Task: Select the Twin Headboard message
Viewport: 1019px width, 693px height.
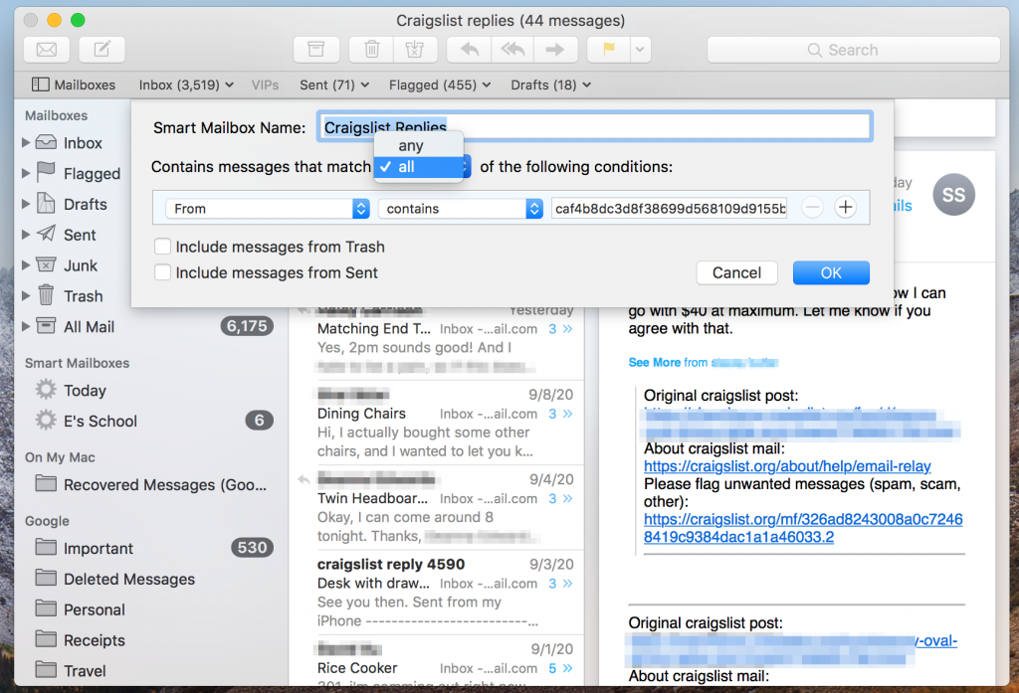Action: 437,508
